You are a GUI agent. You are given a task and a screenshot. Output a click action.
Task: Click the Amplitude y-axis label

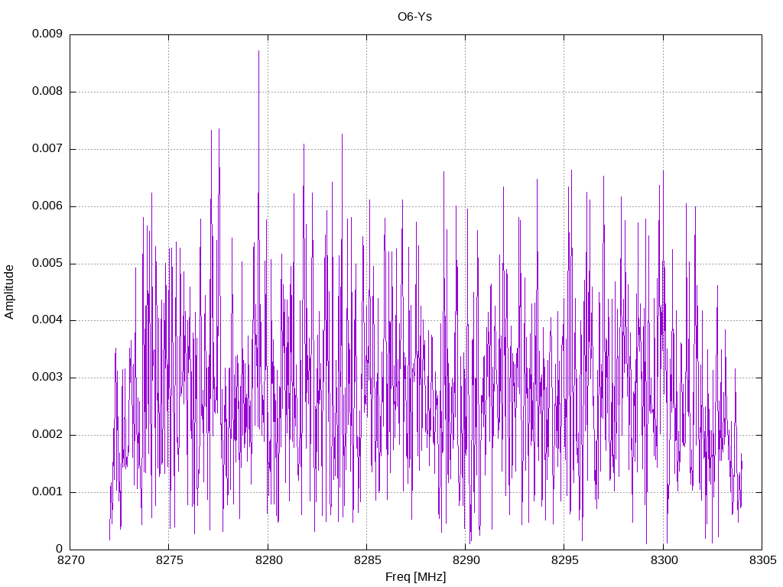(x=9, y=292)
